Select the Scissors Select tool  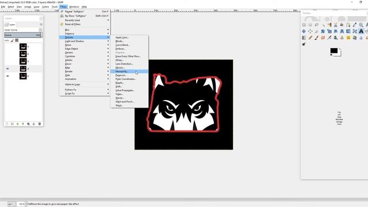[336, 25]
